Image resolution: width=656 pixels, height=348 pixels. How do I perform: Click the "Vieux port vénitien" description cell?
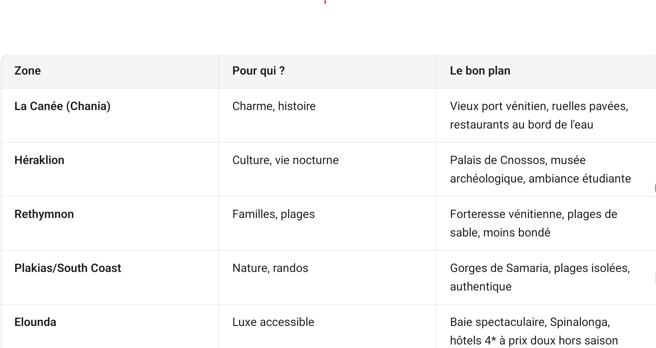coord(539,115)
